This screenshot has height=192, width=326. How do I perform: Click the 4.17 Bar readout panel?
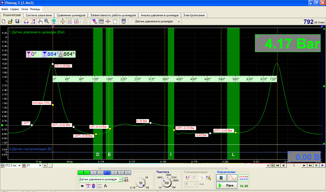pyautogui.click(x=288, y=43)
